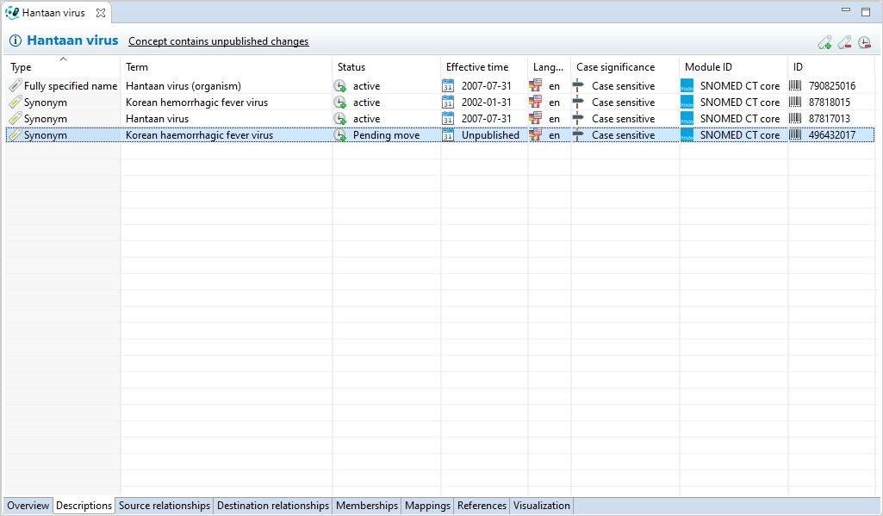This screenshot has height=516, width=883.
Task: Open the Visualization tab
Action: point(541,506)
